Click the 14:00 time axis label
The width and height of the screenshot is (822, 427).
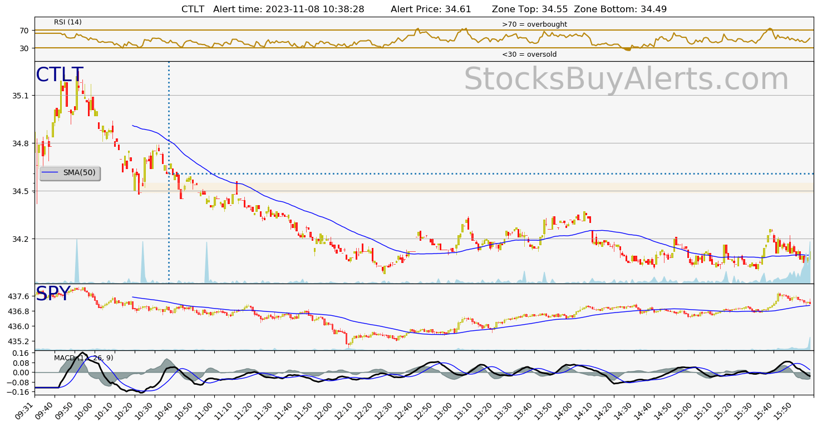click(565, 410)
